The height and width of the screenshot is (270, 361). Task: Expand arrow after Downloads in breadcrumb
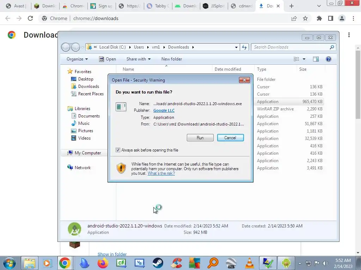(193, 47)
